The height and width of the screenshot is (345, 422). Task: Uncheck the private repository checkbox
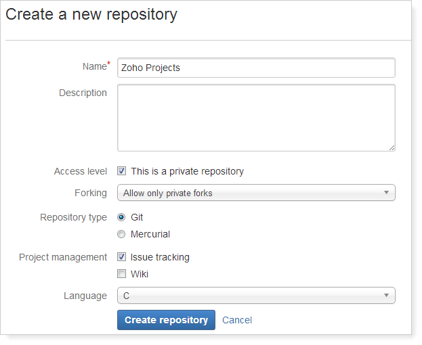[122, 171]
